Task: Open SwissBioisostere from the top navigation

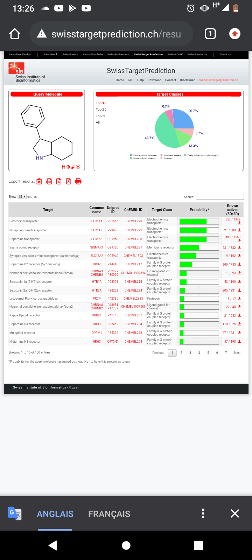Action: pos(118,55)
